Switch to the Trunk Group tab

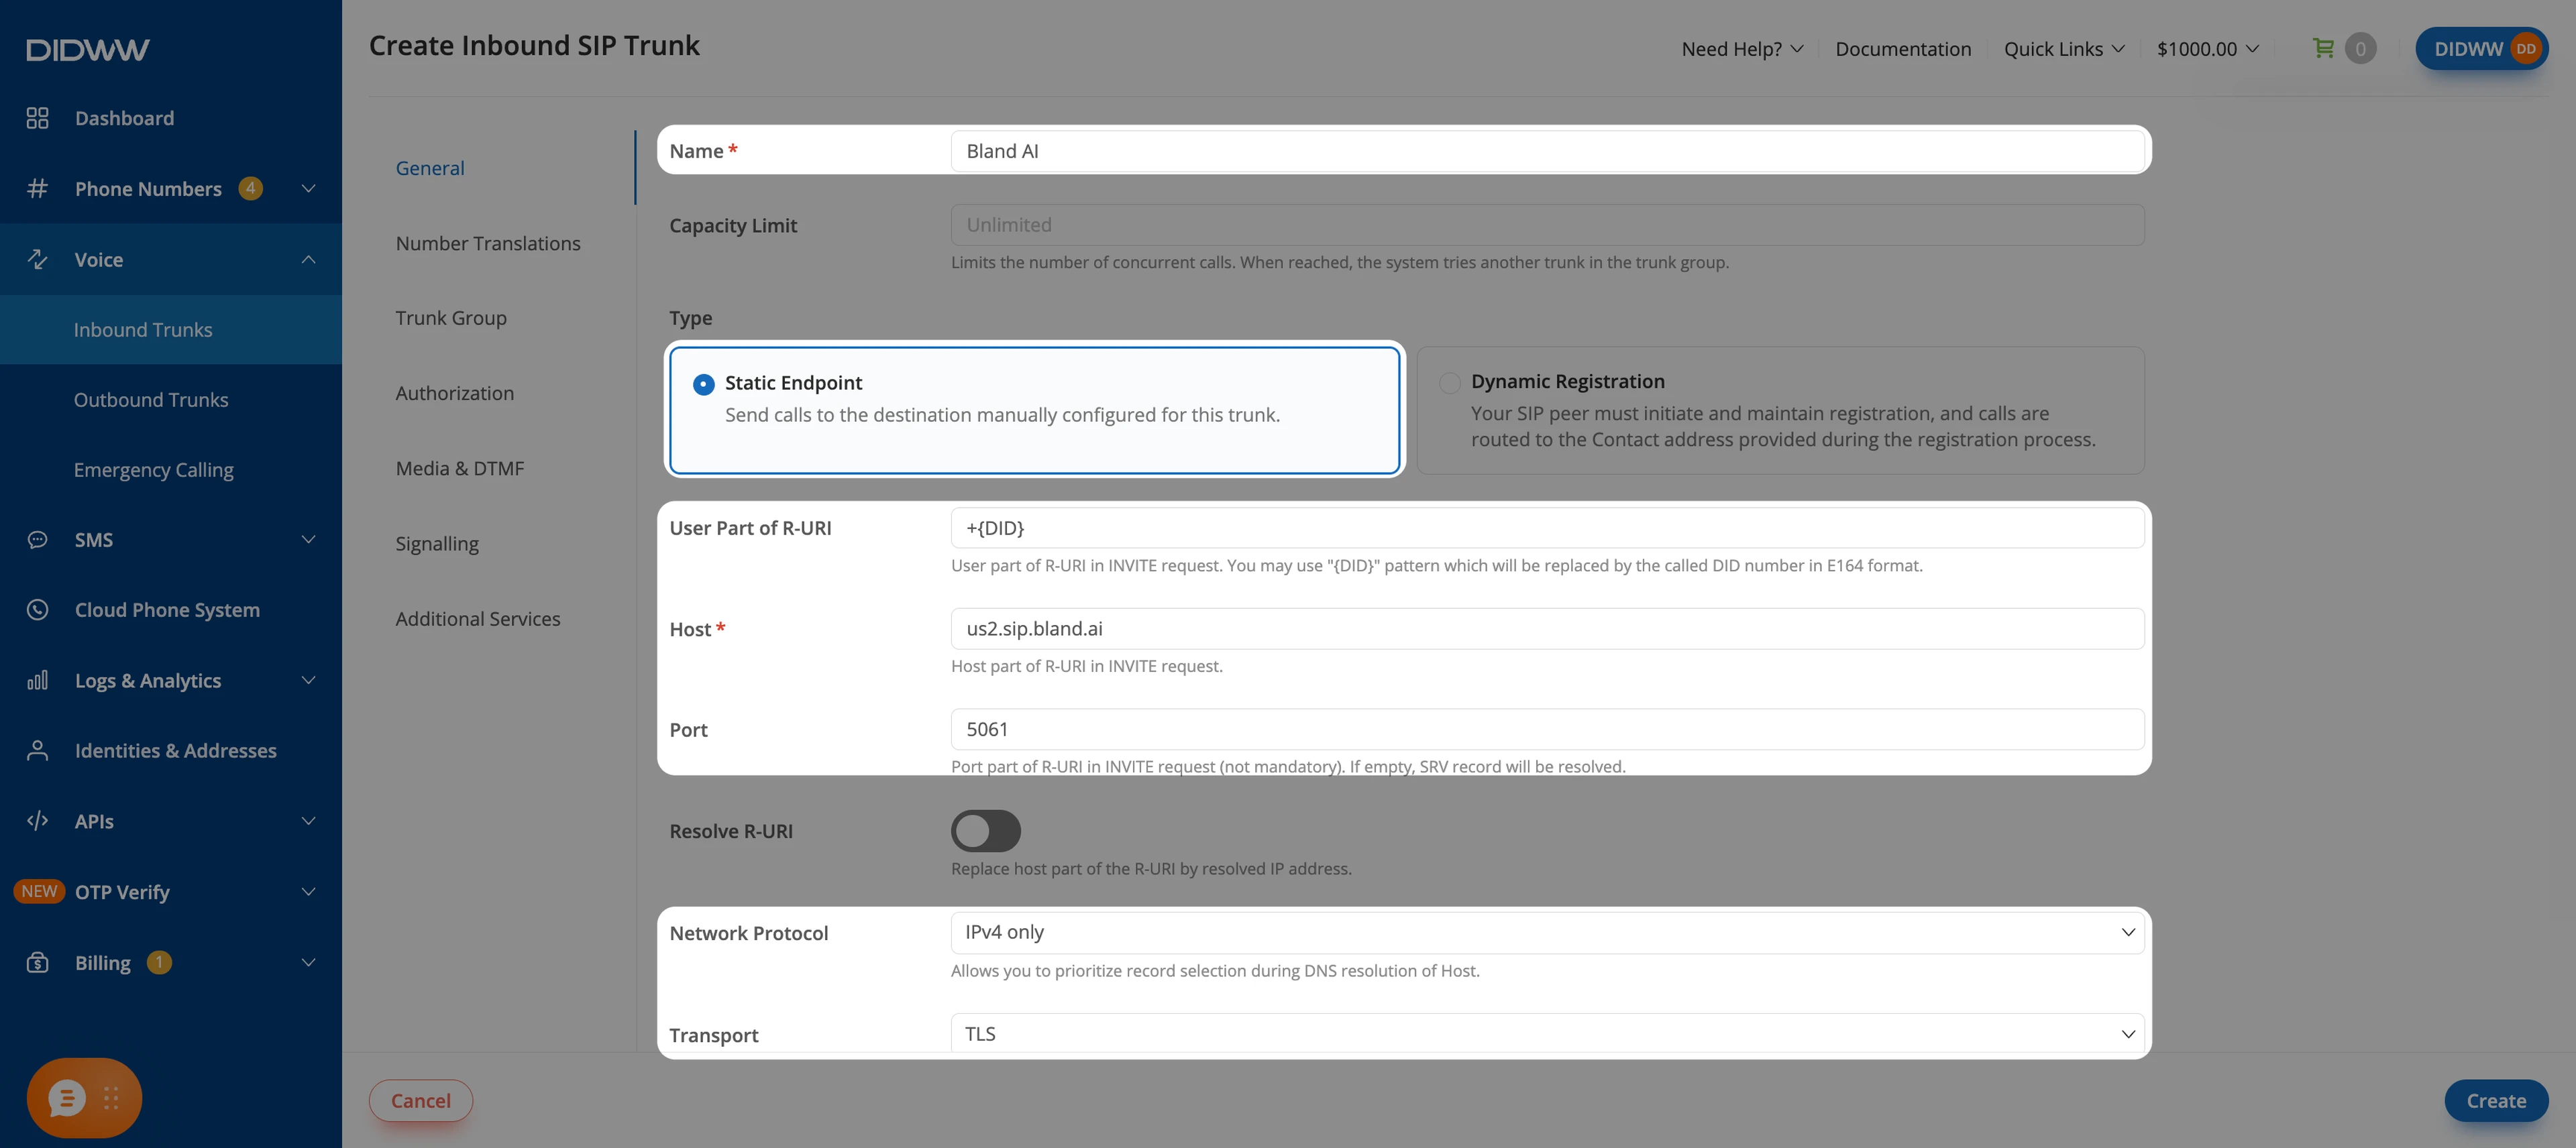click(x=451, y=318)
